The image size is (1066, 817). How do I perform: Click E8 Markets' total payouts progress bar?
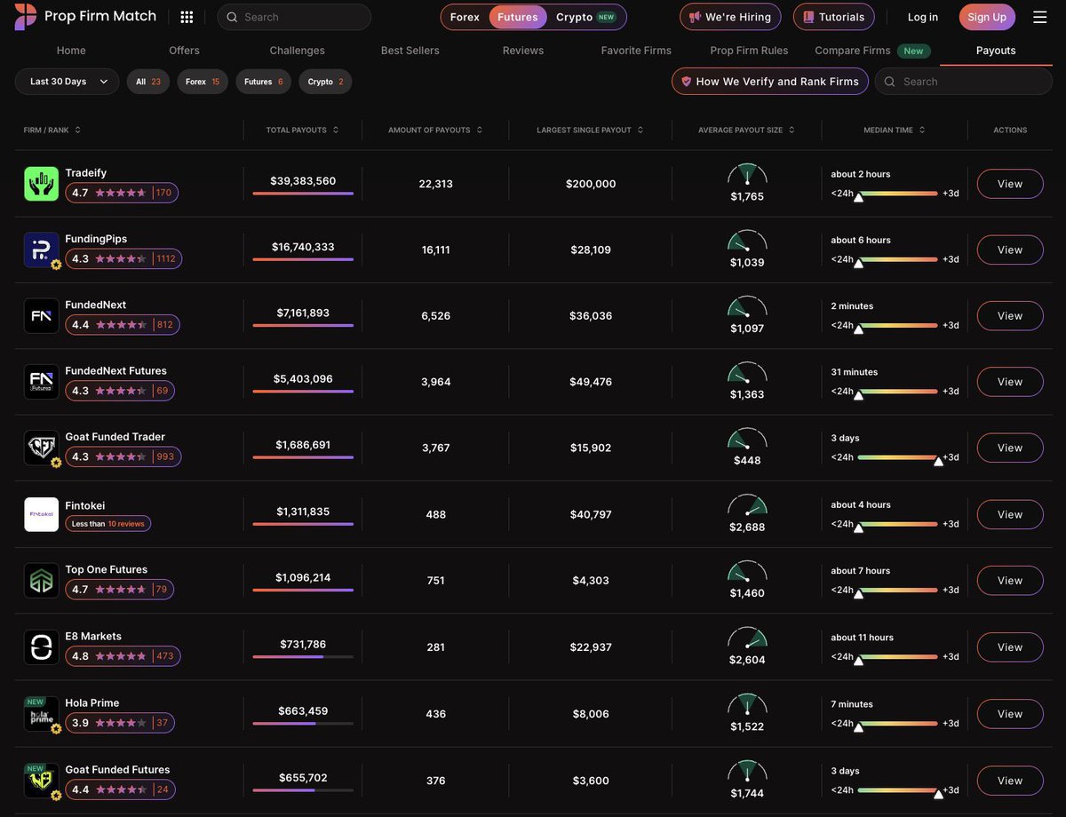pyautogui.click(x=303, y=656)
